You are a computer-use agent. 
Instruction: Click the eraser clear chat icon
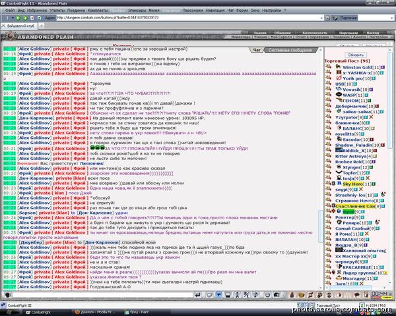coord(209,294)
